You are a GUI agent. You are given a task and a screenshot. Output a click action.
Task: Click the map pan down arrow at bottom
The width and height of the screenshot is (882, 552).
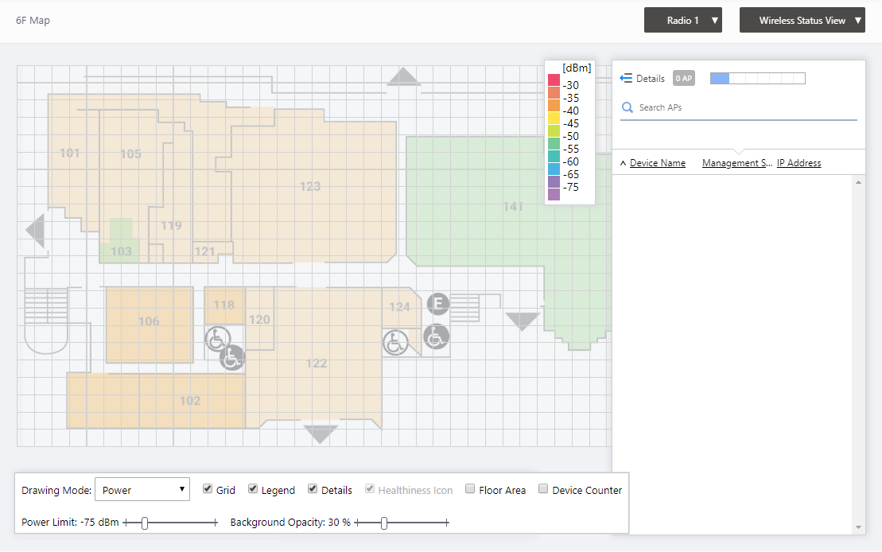pyautogui.click(x=321, y=434)
